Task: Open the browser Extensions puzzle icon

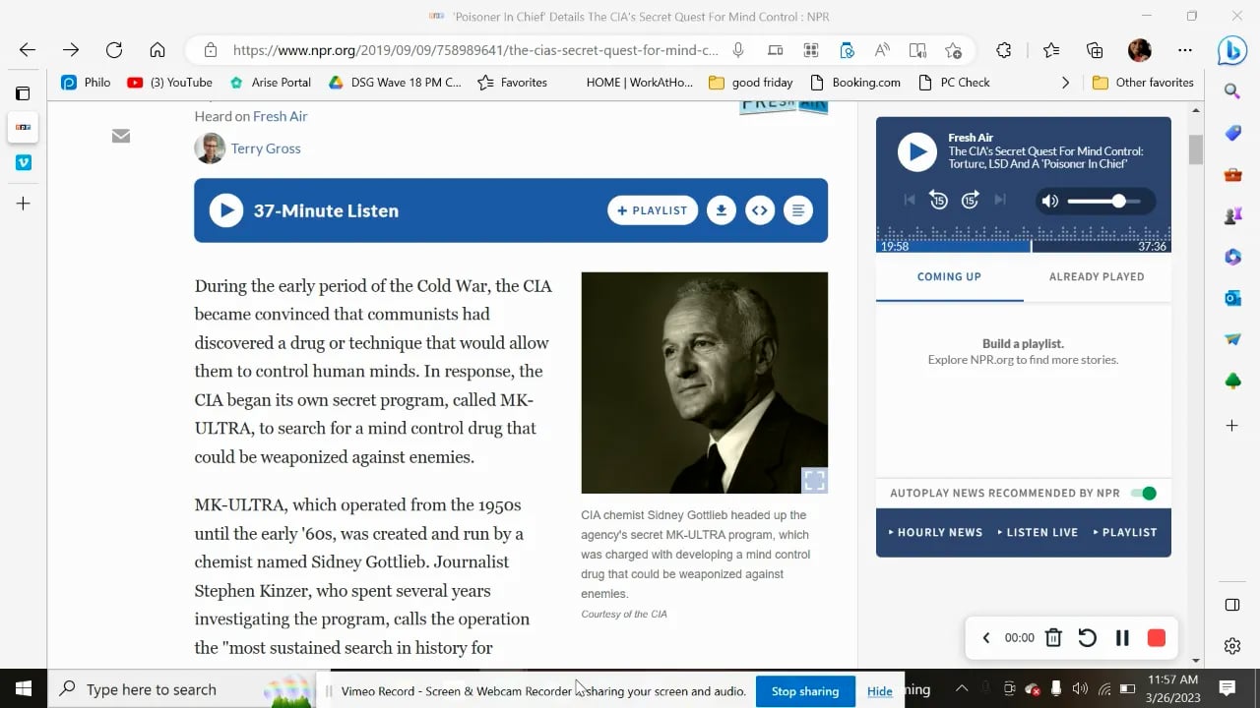Action: coord(1004,50)
